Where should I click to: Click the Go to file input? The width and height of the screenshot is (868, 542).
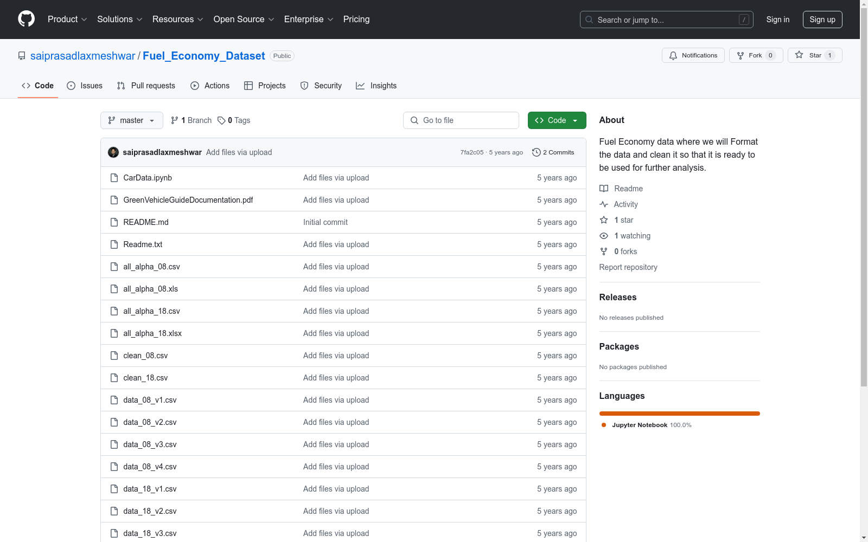pyautogui.click(x=461, y=120)
